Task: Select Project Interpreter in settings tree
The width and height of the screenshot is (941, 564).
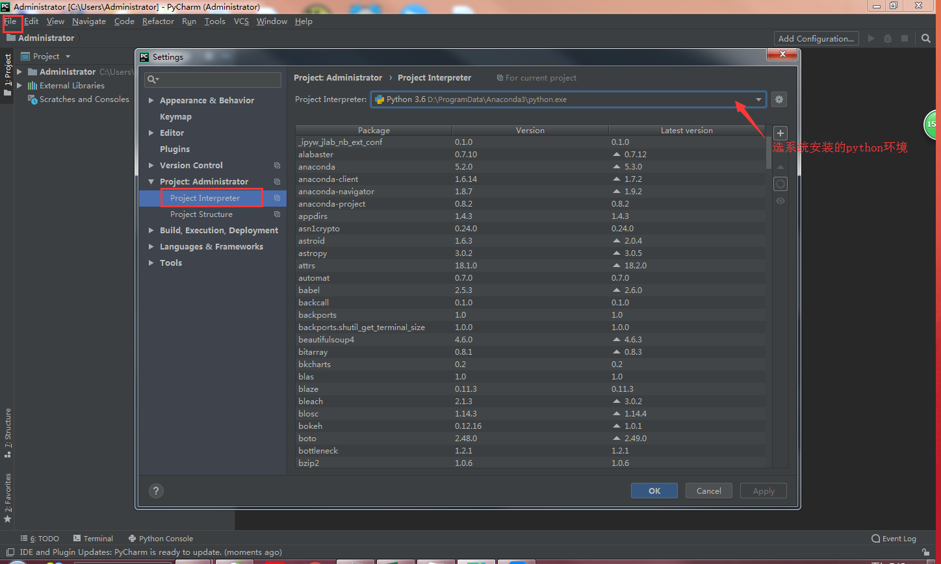Action: coord(205,198)
